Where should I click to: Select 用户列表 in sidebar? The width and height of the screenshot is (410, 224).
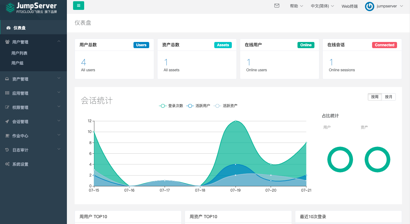(19, 53)
